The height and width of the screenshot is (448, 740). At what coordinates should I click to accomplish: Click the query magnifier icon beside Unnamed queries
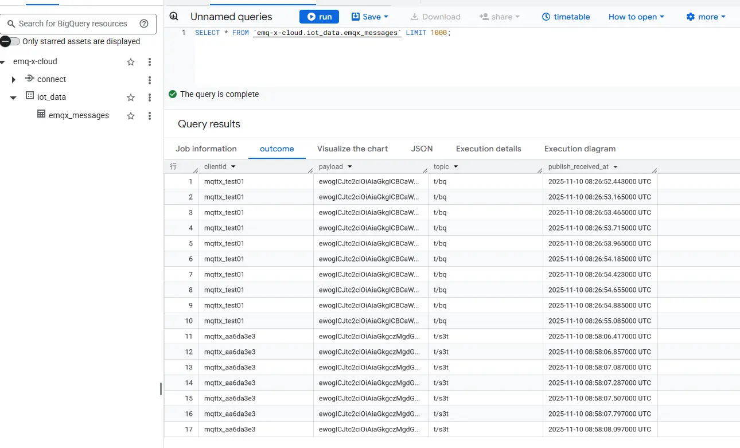pos(174,17)
